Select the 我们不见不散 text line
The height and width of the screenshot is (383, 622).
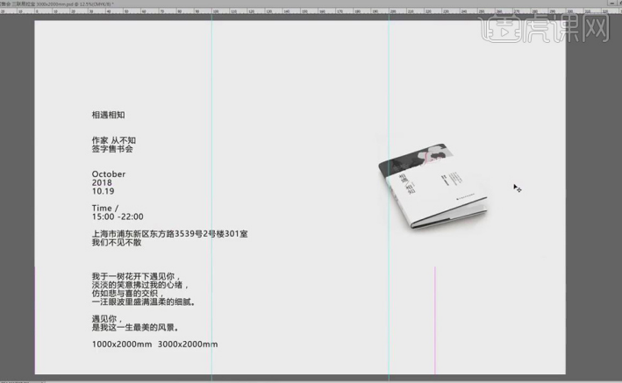point(116,243)
